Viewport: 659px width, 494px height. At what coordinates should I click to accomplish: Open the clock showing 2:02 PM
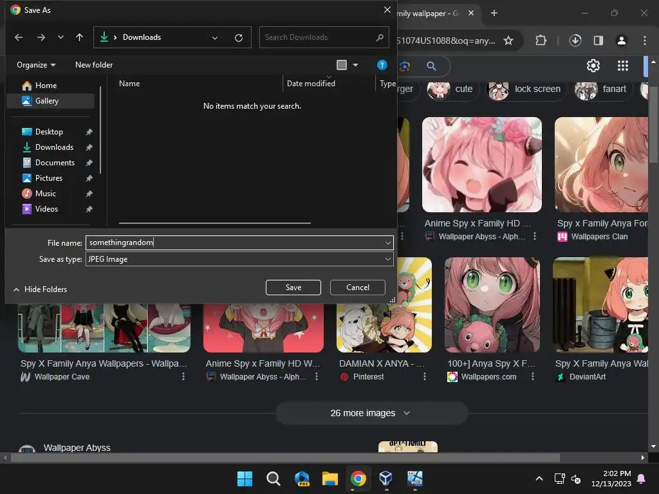pos(611,479)
